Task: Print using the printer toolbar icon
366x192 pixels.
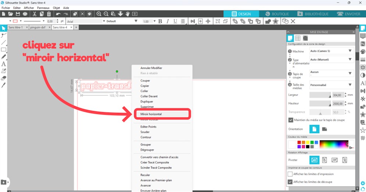Action: [25, 14]
